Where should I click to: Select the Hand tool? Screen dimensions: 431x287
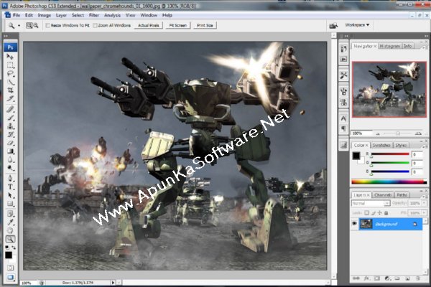pyautogui.click(x=10, y=230)
